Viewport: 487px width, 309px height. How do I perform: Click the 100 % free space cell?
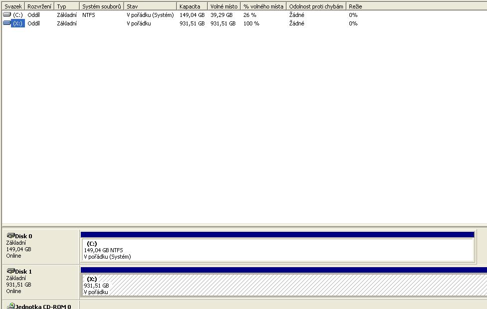coord(251,23)
